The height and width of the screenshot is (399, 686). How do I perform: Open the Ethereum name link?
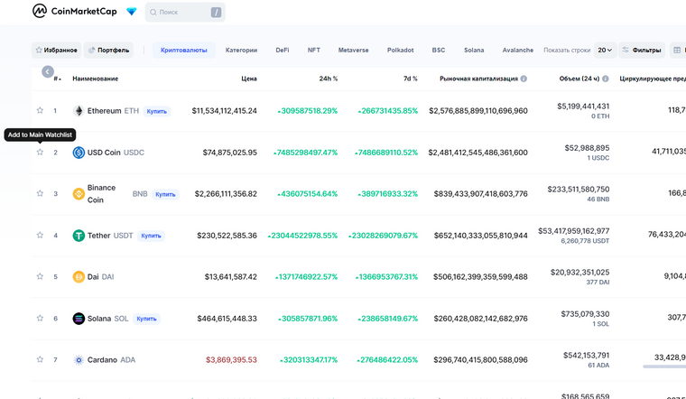coord(104,111)
